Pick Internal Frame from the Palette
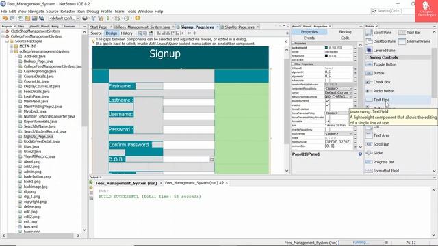Screen dimensions: 438x246 [x=414, y=42]
